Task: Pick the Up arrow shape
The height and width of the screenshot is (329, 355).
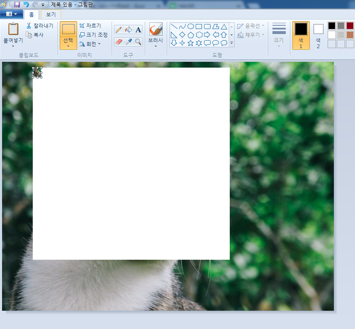Action: [224, 35]
